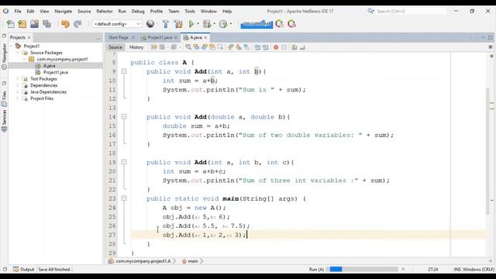The width and height of the screenshot is (496, 279).
Task: Open the Output window button
Action: (24, 270)
